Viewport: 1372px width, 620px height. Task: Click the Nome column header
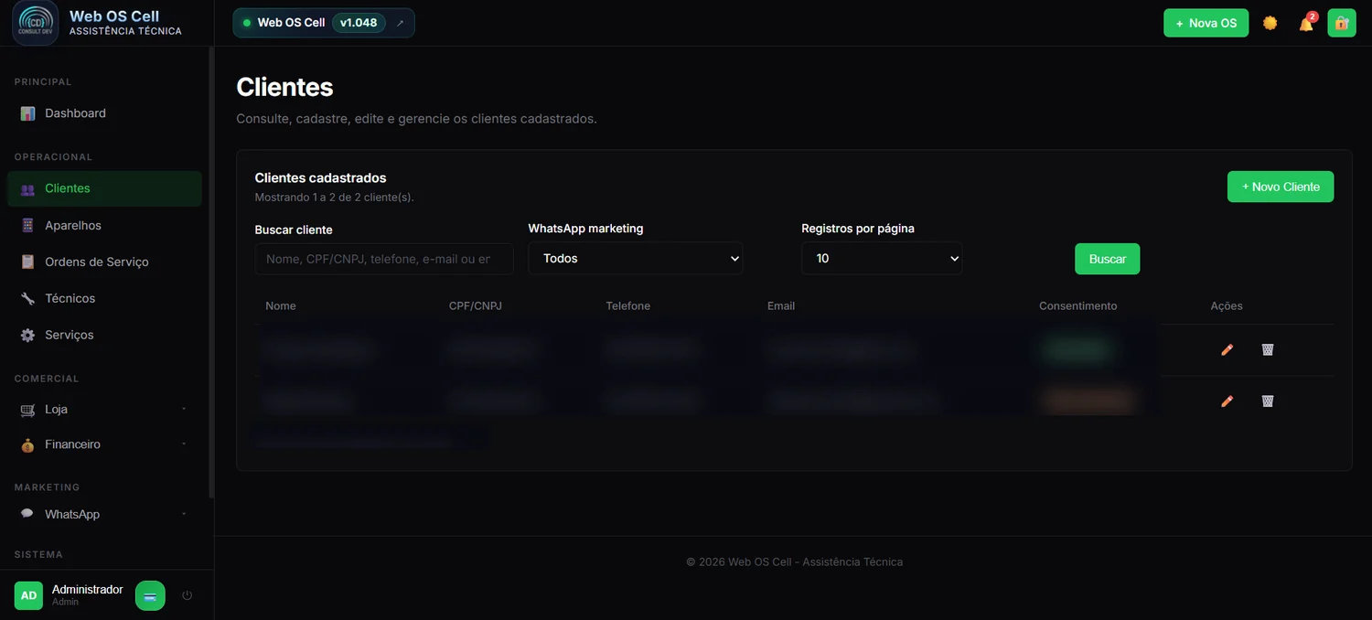point(281,306)
